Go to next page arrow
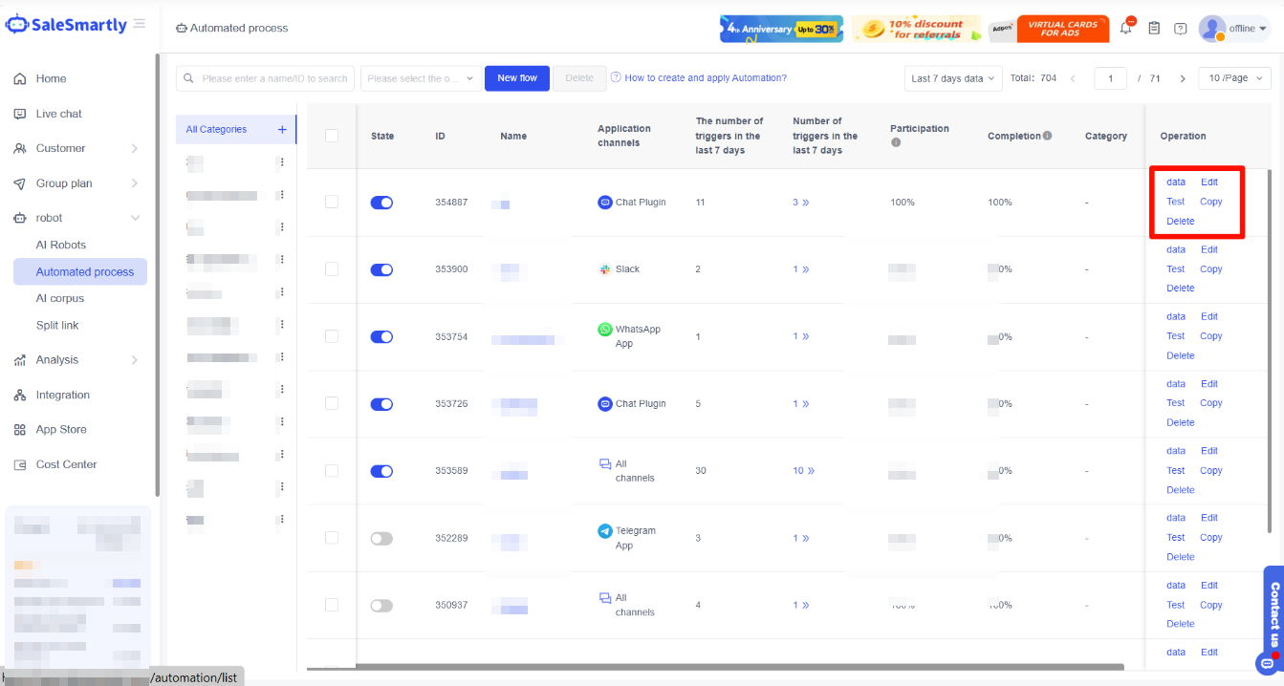 1183,78
